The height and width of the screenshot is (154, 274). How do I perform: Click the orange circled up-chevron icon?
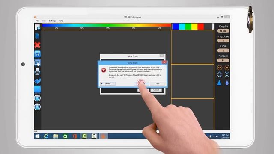(x=227, y=68)
